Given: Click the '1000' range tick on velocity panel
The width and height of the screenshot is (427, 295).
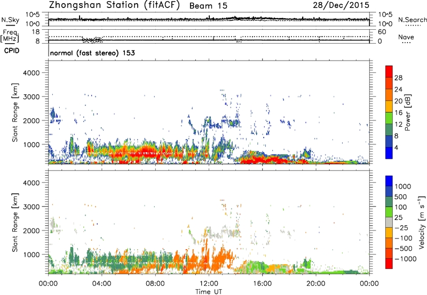Looking at the screenshot, I should 31,255.
